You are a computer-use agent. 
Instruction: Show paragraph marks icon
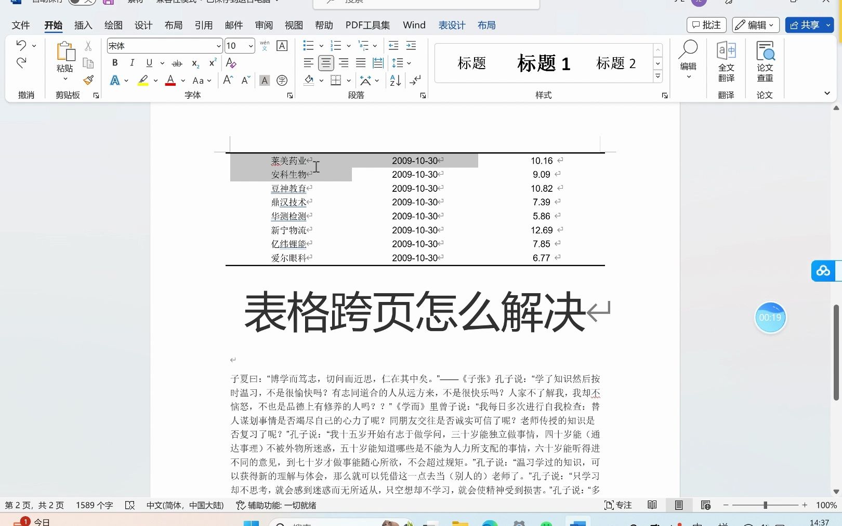[415, 80]
